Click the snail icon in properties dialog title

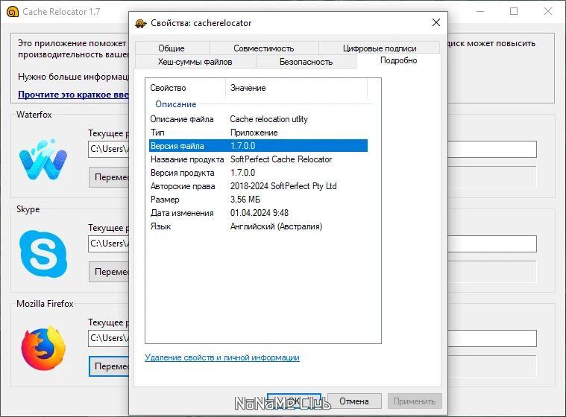(140, 23)
